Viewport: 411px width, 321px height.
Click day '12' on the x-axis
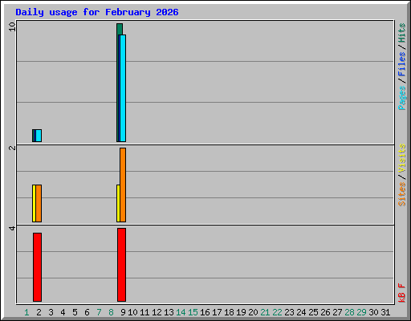coord(157,312)
